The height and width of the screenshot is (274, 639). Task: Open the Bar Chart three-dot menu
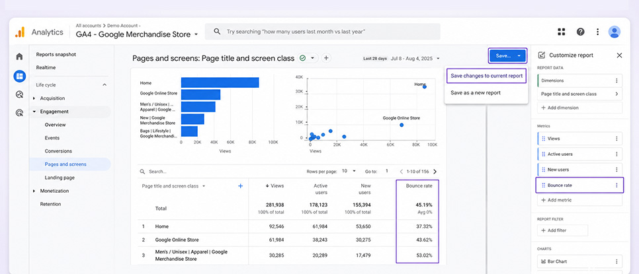click(617, 261)
